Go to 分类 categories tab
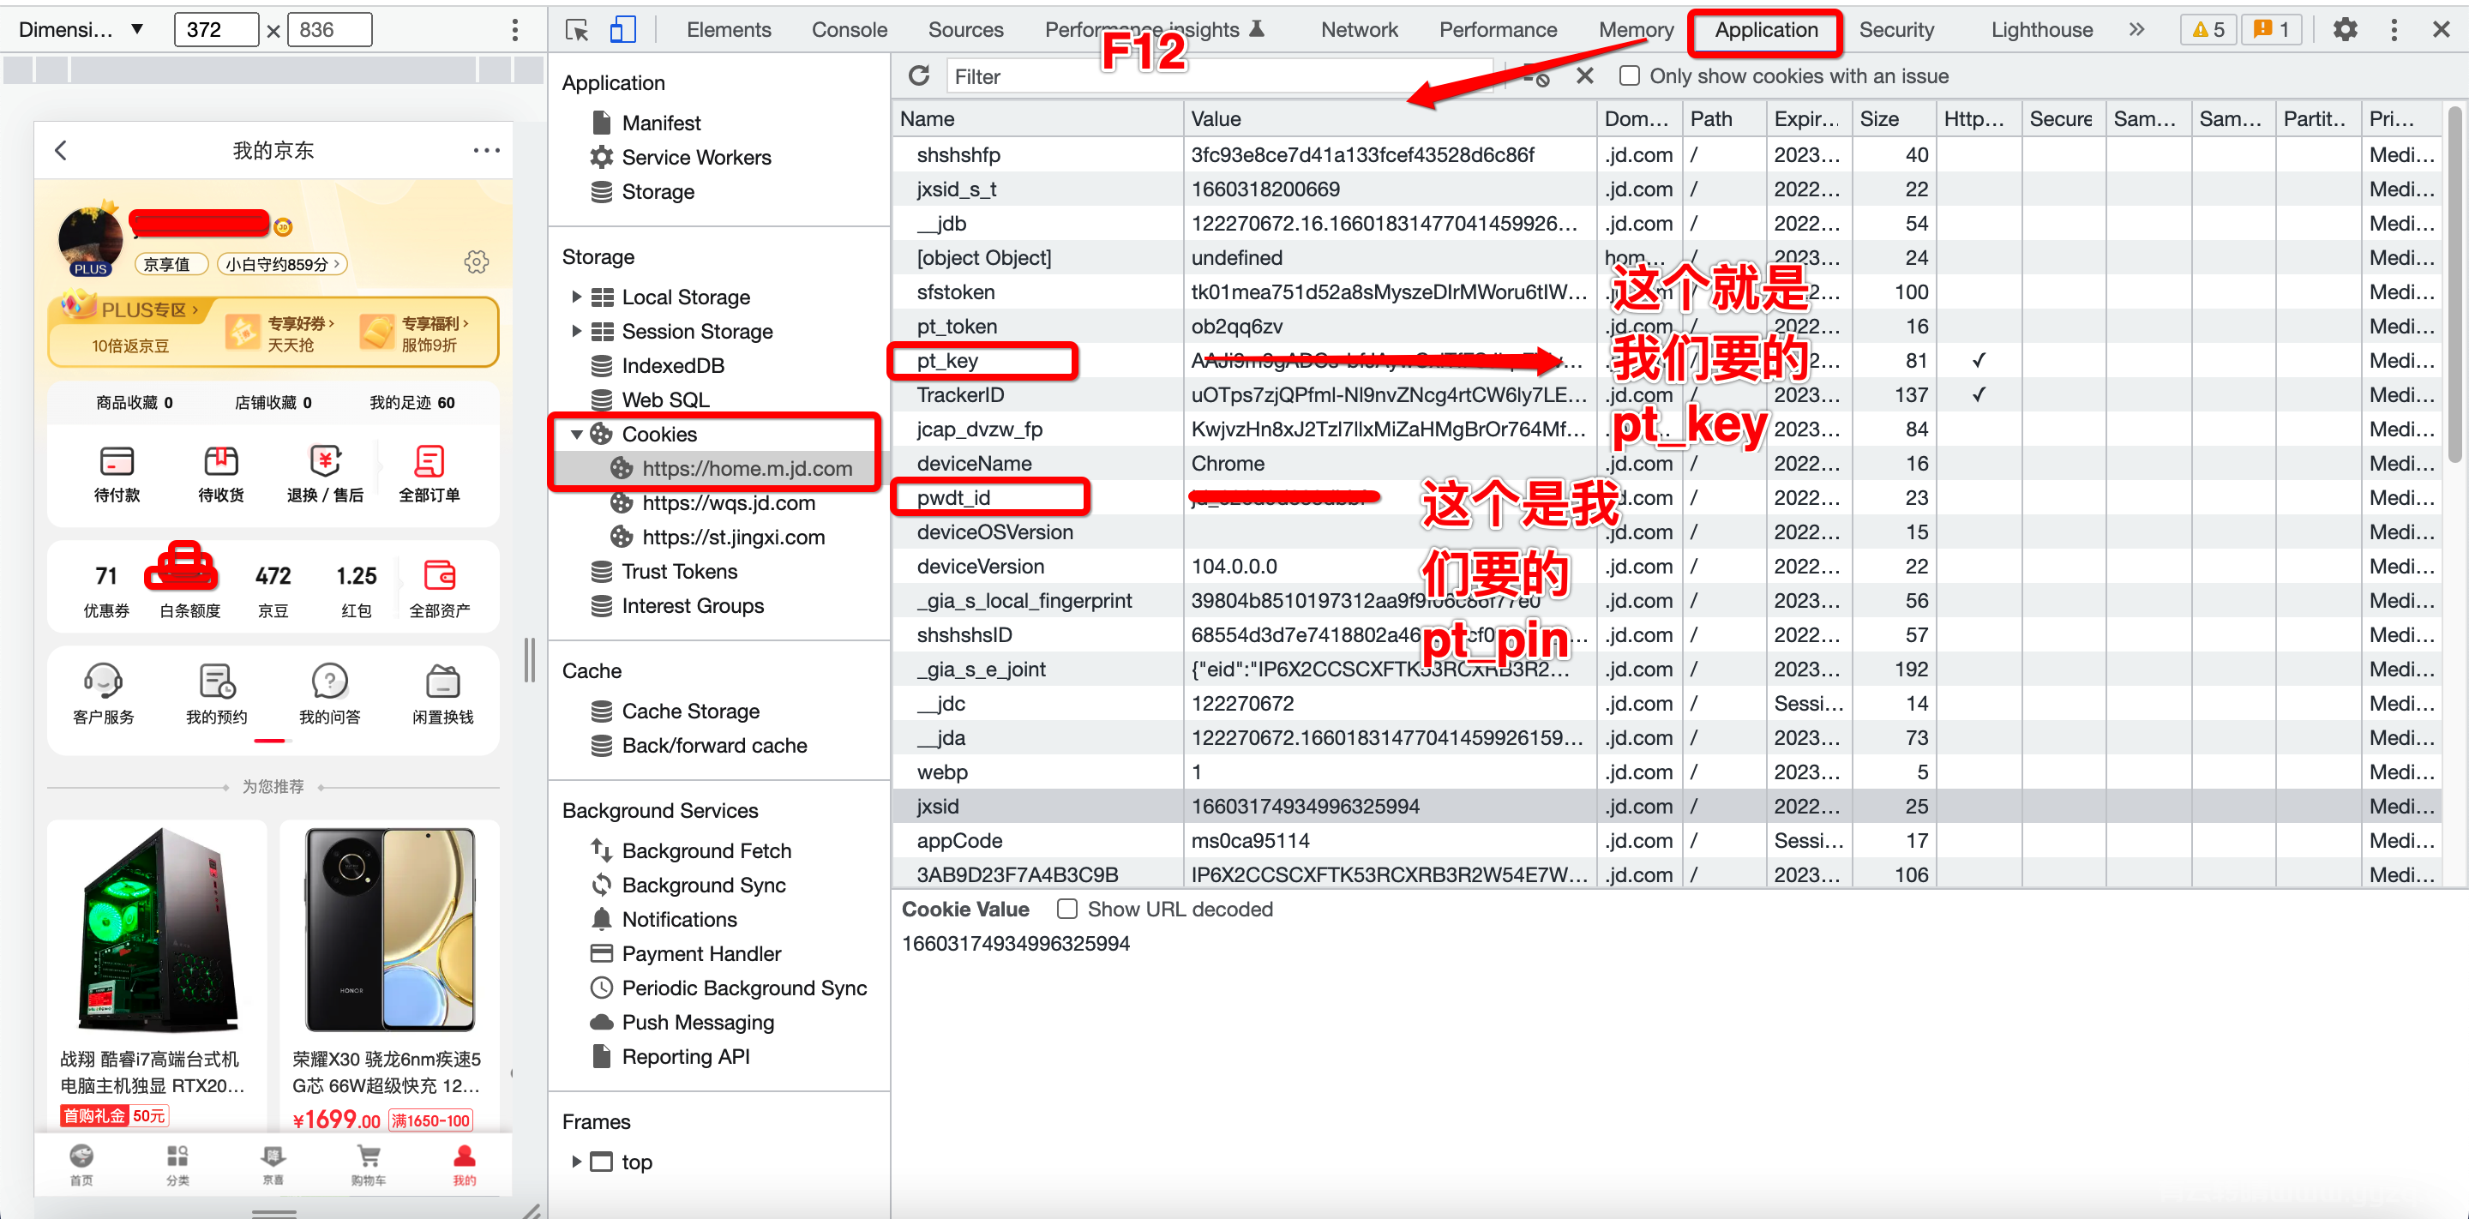2469x1219 pixels. 177,1164
